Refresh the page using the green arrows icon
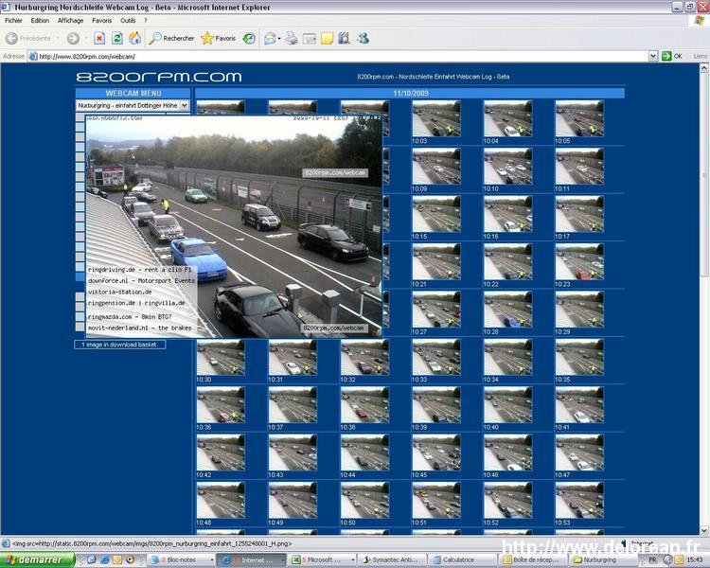 [x=116, y=39]
